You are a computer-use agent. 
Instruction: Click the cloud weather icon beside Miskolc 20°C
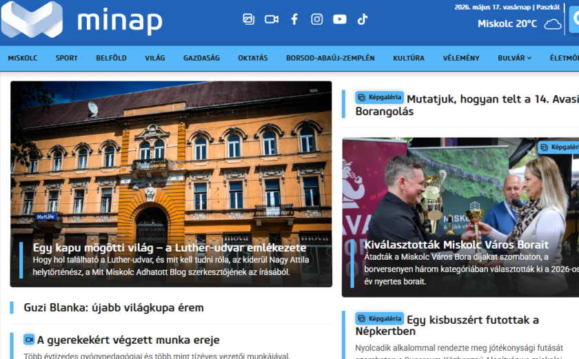point(552,24)
